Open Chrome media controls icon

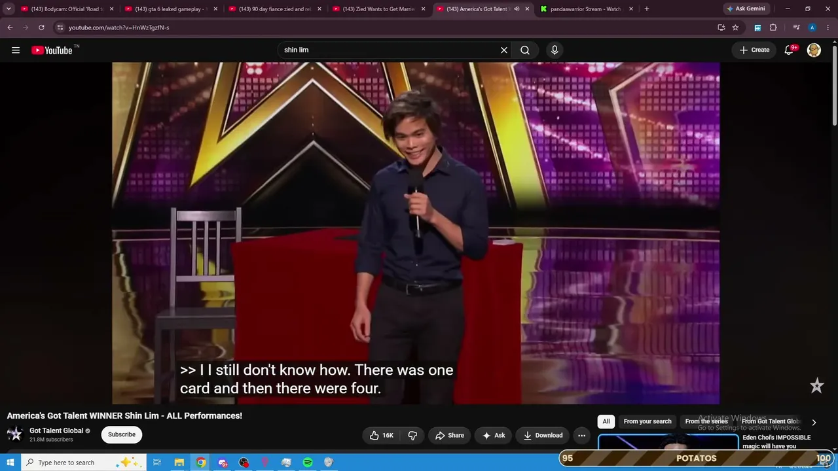pyautogui.click(x=796, y=27)
